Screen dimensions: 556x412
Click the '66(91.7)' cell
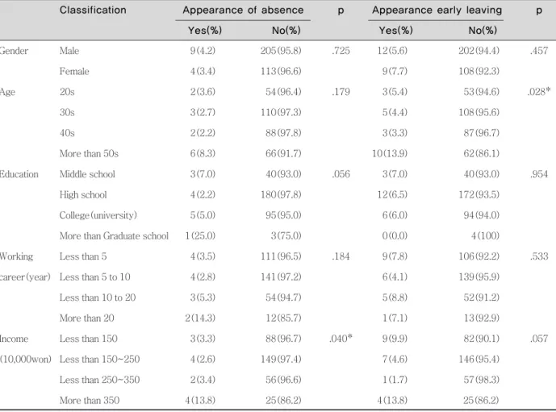click(283, 153)
